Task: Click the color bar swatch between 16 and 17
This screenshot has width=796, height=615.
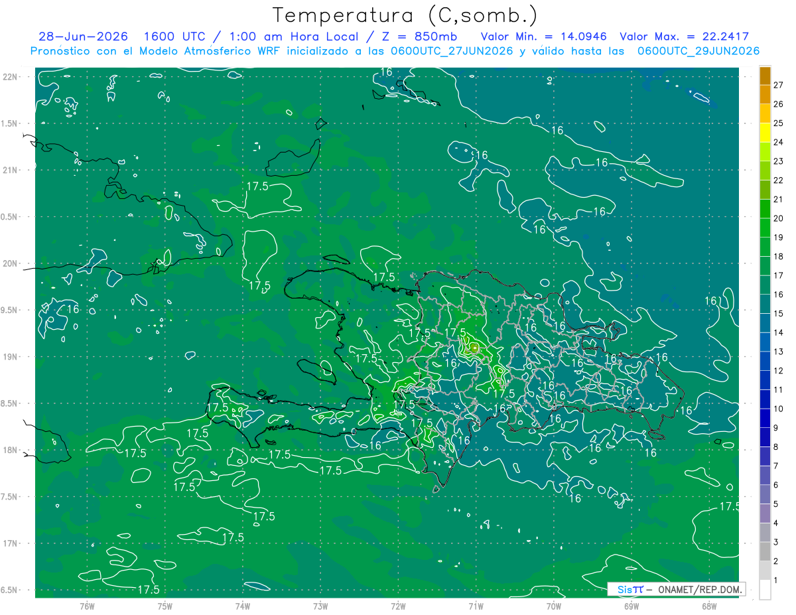Action: coord(765,285)
